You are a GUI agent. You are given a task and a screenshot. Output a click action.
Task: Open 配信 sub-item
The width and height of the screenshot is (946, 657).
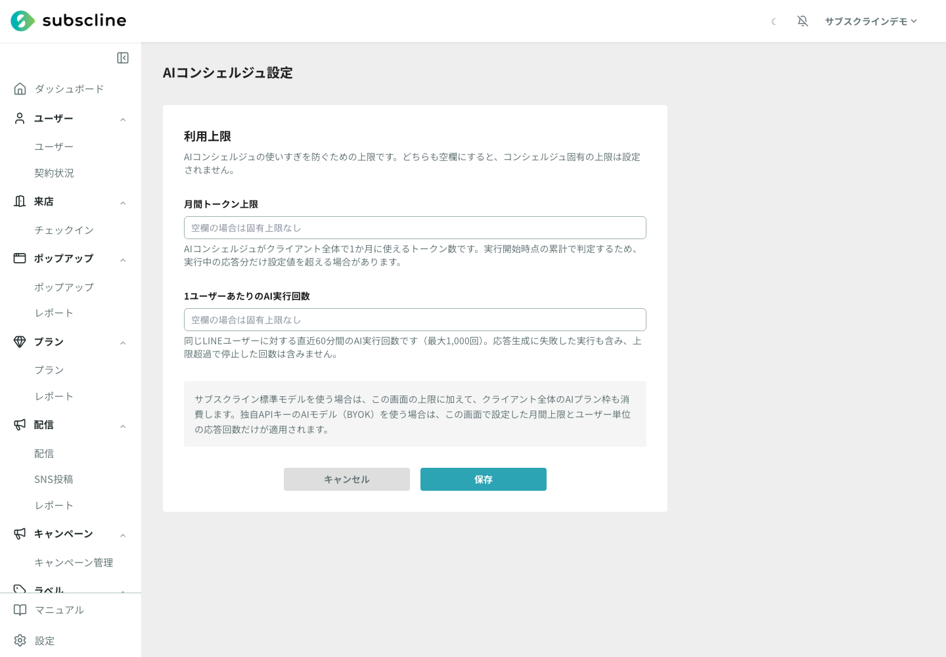(44, 453)
